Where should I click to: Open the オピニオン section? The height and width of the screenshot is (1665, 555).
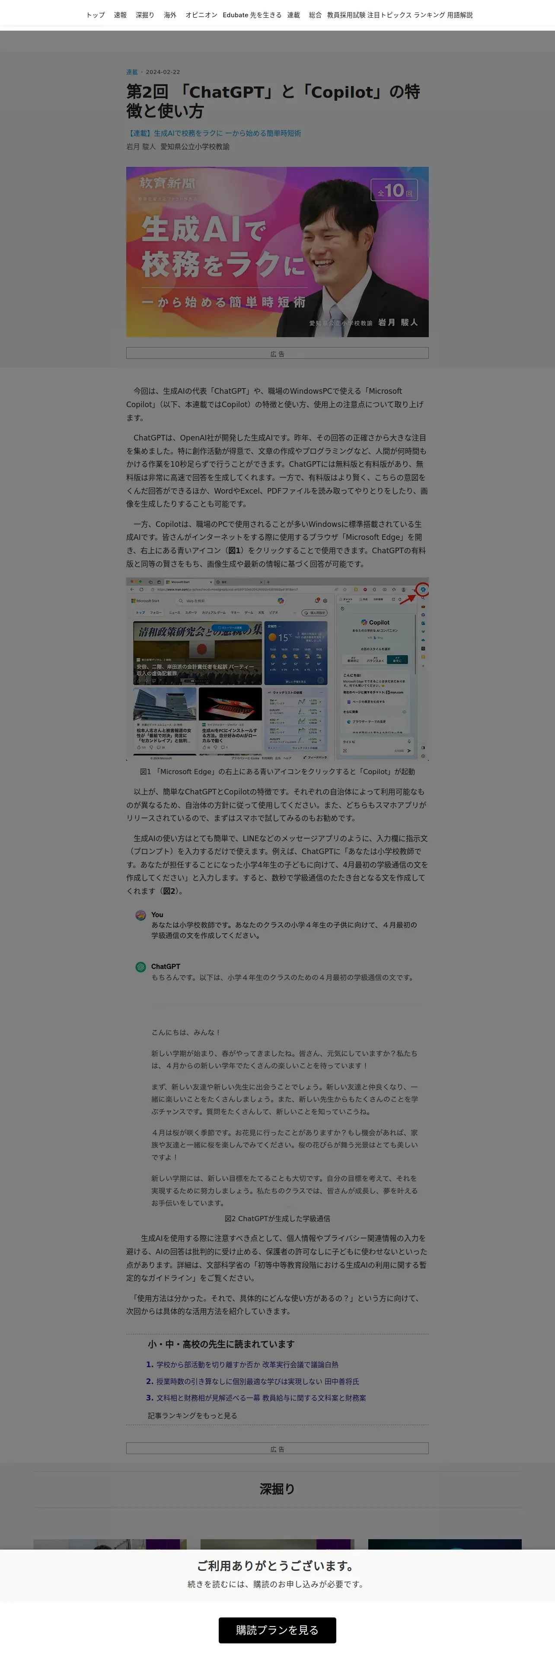pos(201,15)
